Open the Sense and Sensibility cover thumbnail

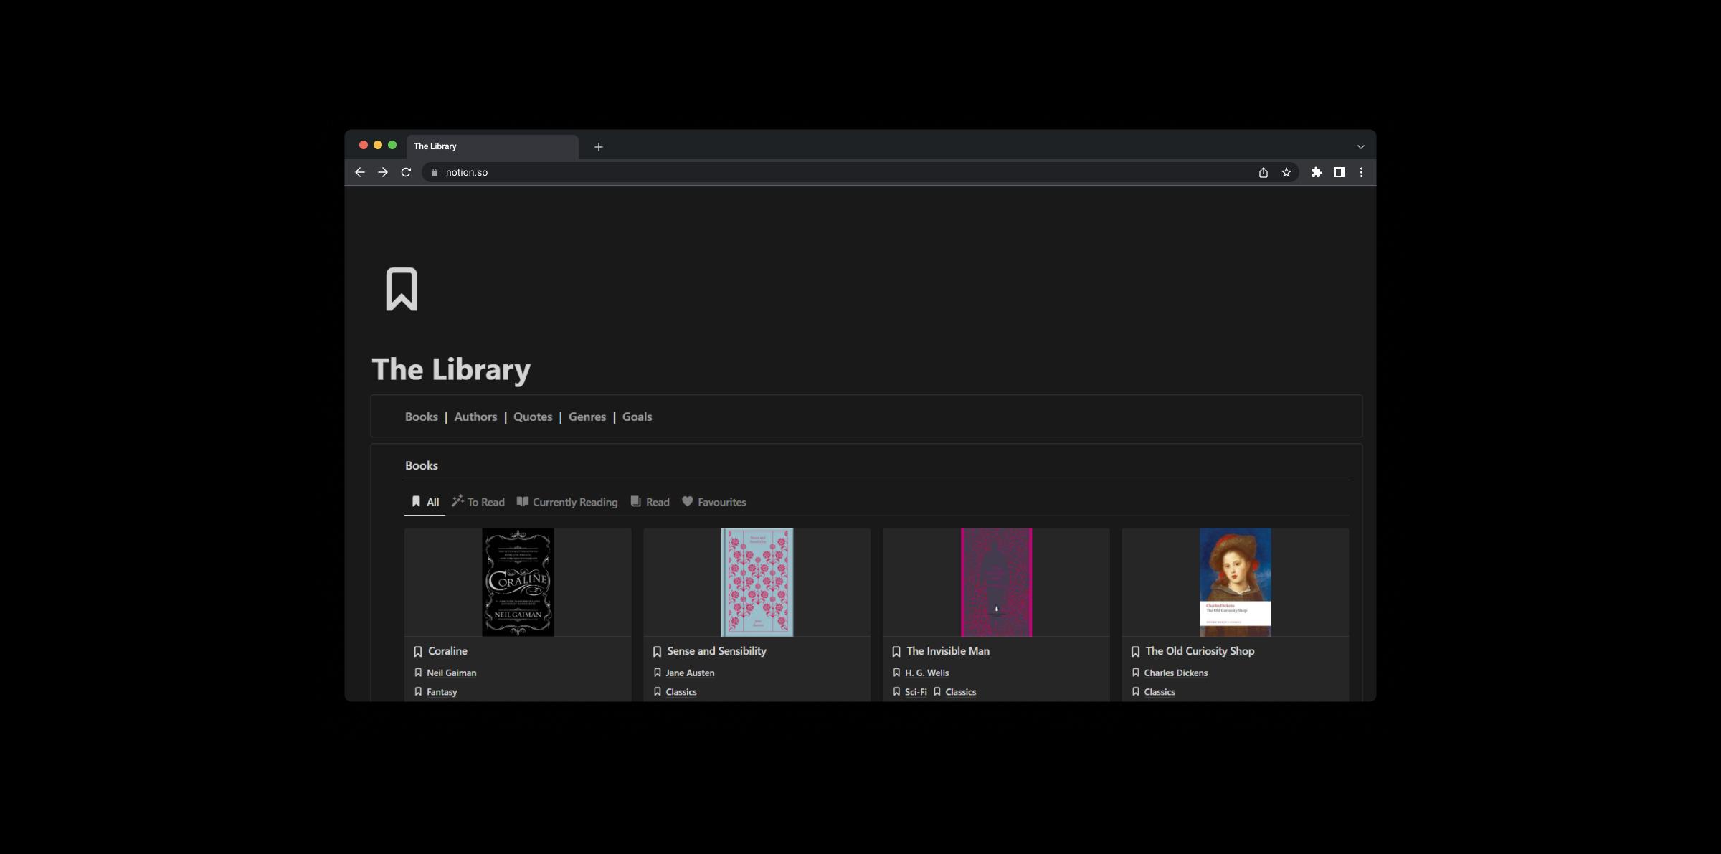click(757, 582)
